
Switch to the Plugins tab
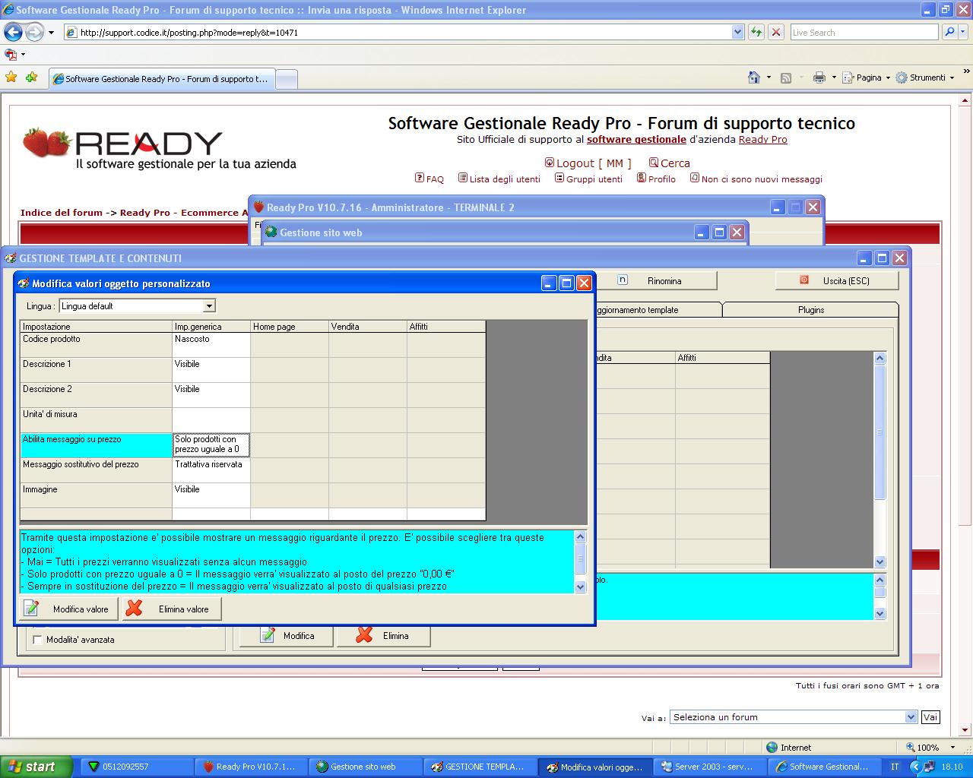811,310
